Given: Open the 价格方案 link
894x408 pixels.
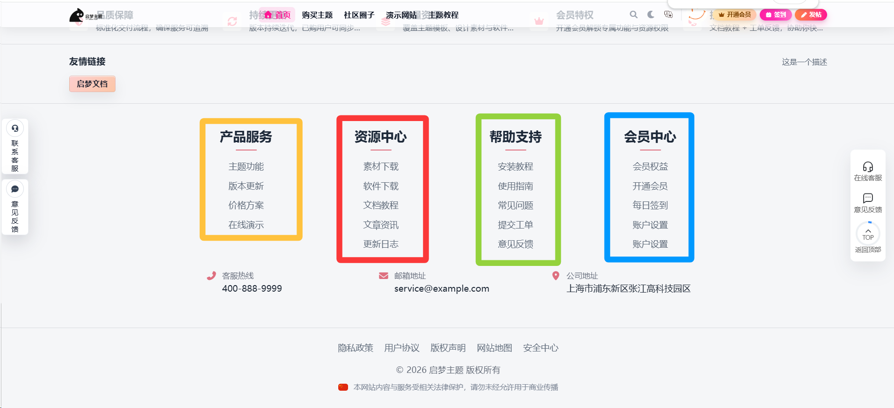Looking at the screenshot, I should point(246,205).
